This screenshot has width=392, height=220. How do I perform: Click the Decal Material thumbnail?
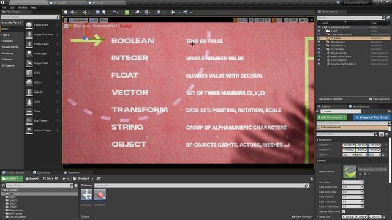350,172
